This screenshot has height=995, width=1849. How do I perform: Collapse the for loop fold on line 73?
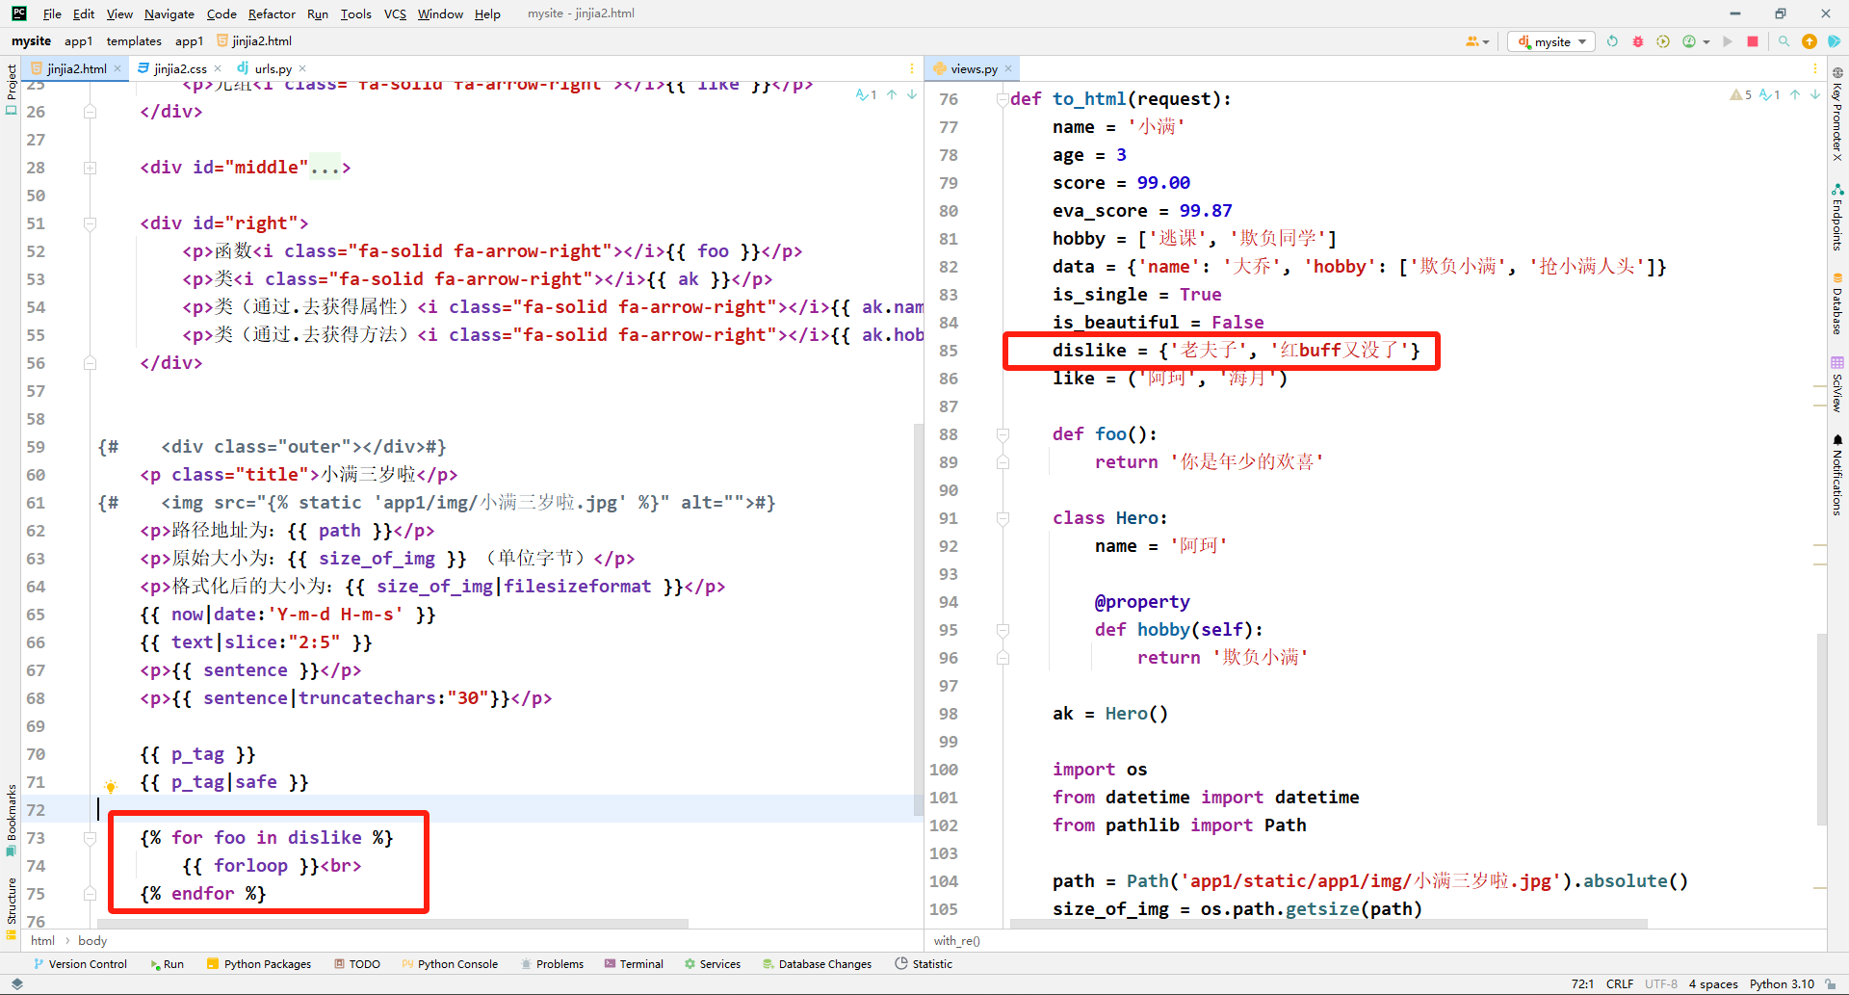click(x=90, y=838)
